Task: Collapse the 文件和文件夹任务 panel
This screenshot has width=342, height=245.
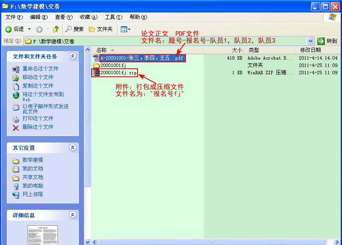Action: coord(72,56)
